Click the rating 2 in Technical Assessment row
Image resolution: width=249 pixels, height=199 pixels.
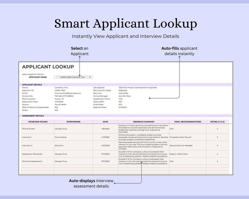217,161
